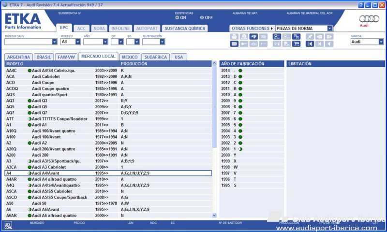
Task: Click the greyed key icon in the lower toolbar row
Action: [244, 44]
